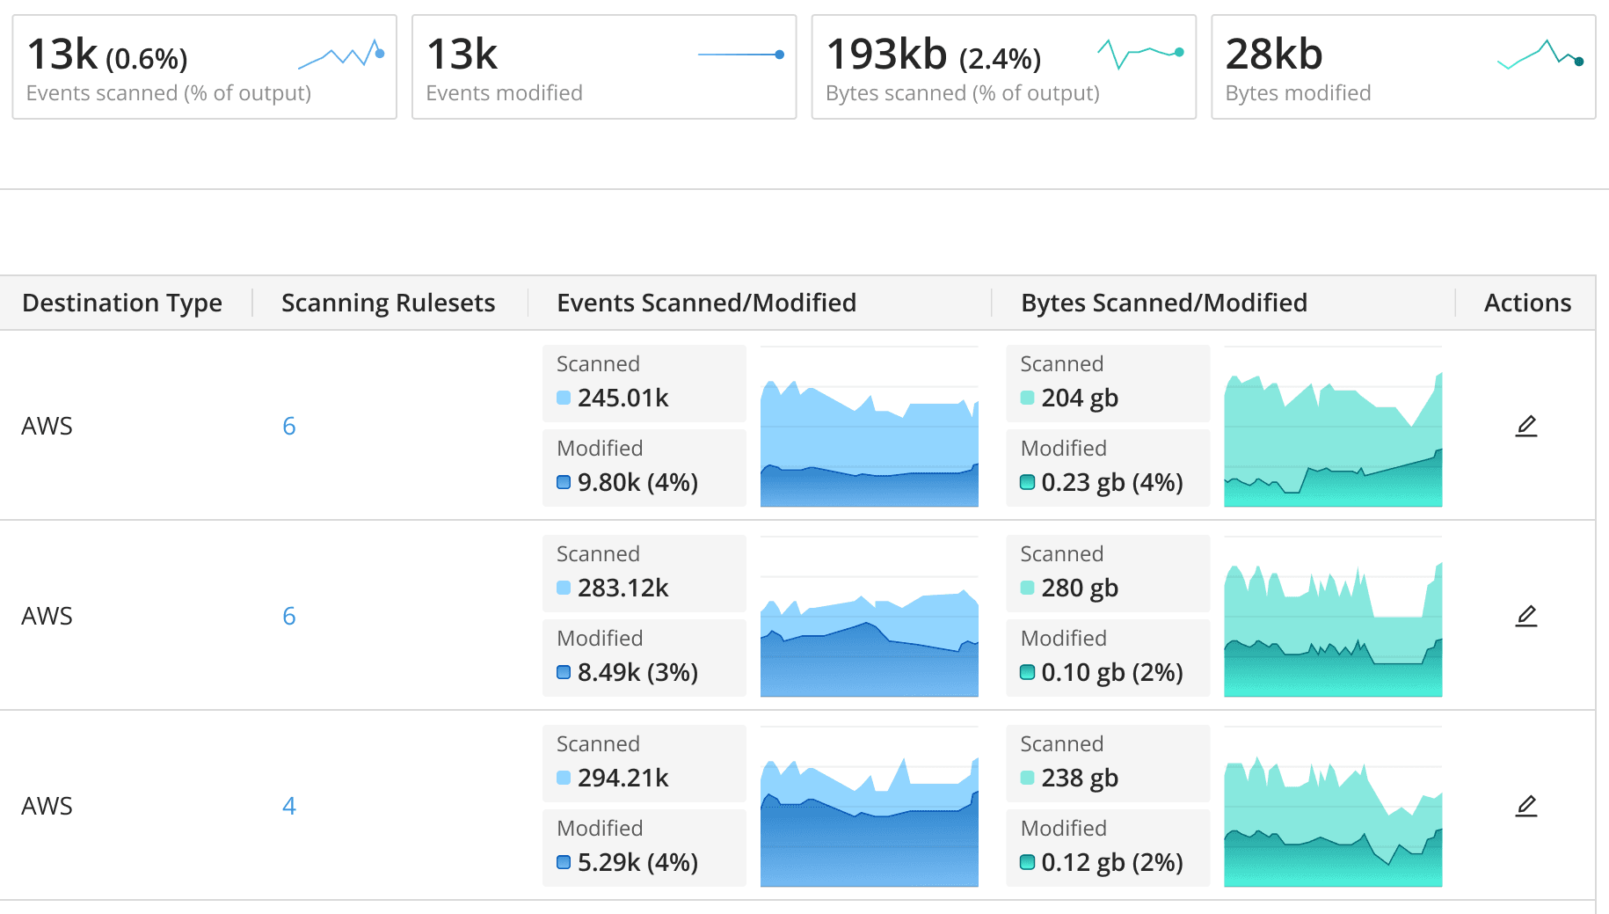
Task: Click the dark blue swatch beside 8.49k (3%)
Action: pyautogui.click(x=564, y=673)
